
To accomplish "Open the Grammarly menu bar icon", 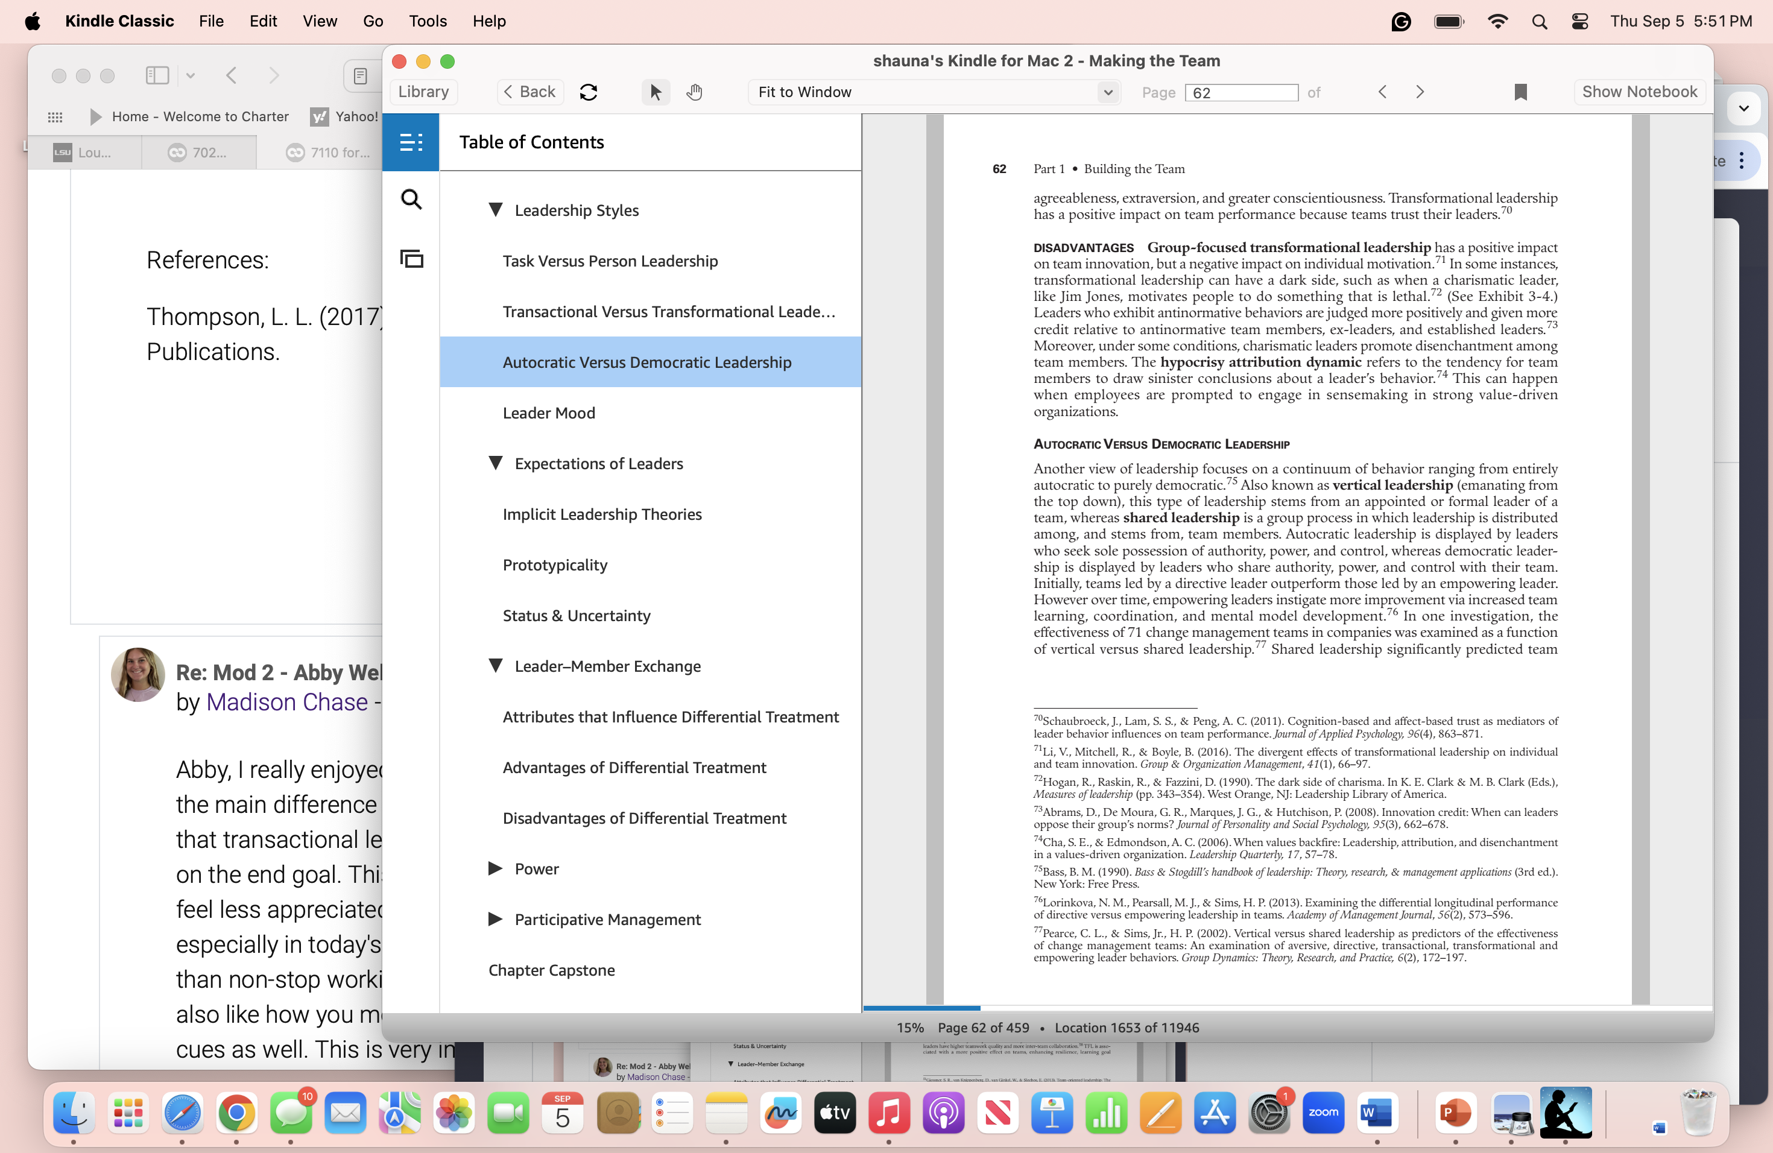I will [1402, 21].
